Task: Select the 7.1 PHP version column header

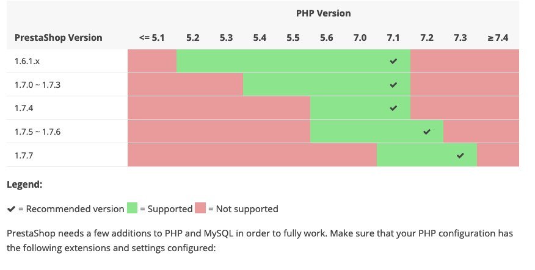Action: pyautogui.click(x=393, y=38)
